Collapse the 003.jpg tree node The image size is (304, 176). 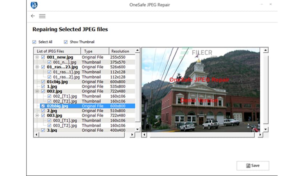point(37,116)
